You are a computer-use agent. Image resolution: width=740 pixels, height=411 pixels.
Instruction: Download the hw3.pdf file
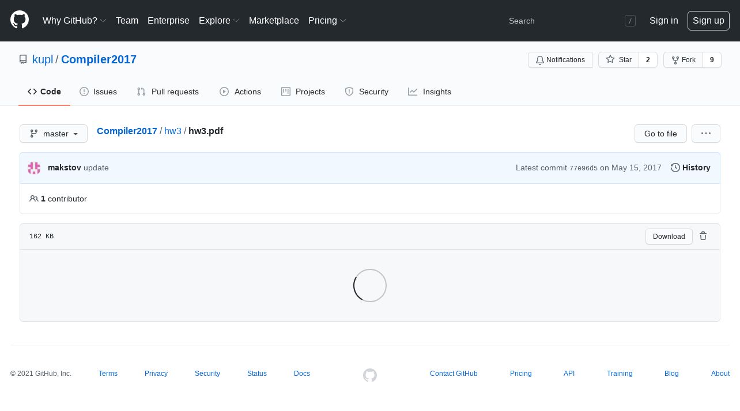click(669, 237)
